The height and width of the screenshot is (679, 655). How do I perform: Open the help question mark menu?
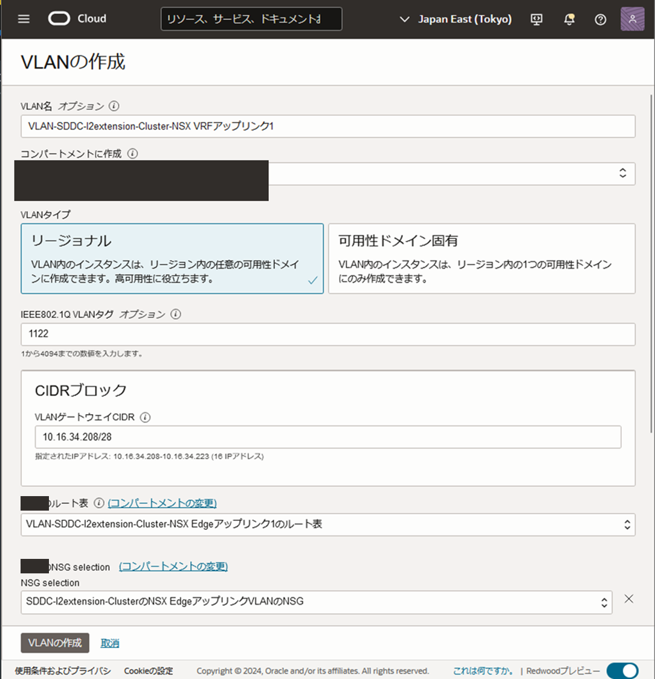pyautogui.click(x=601, y=19)
